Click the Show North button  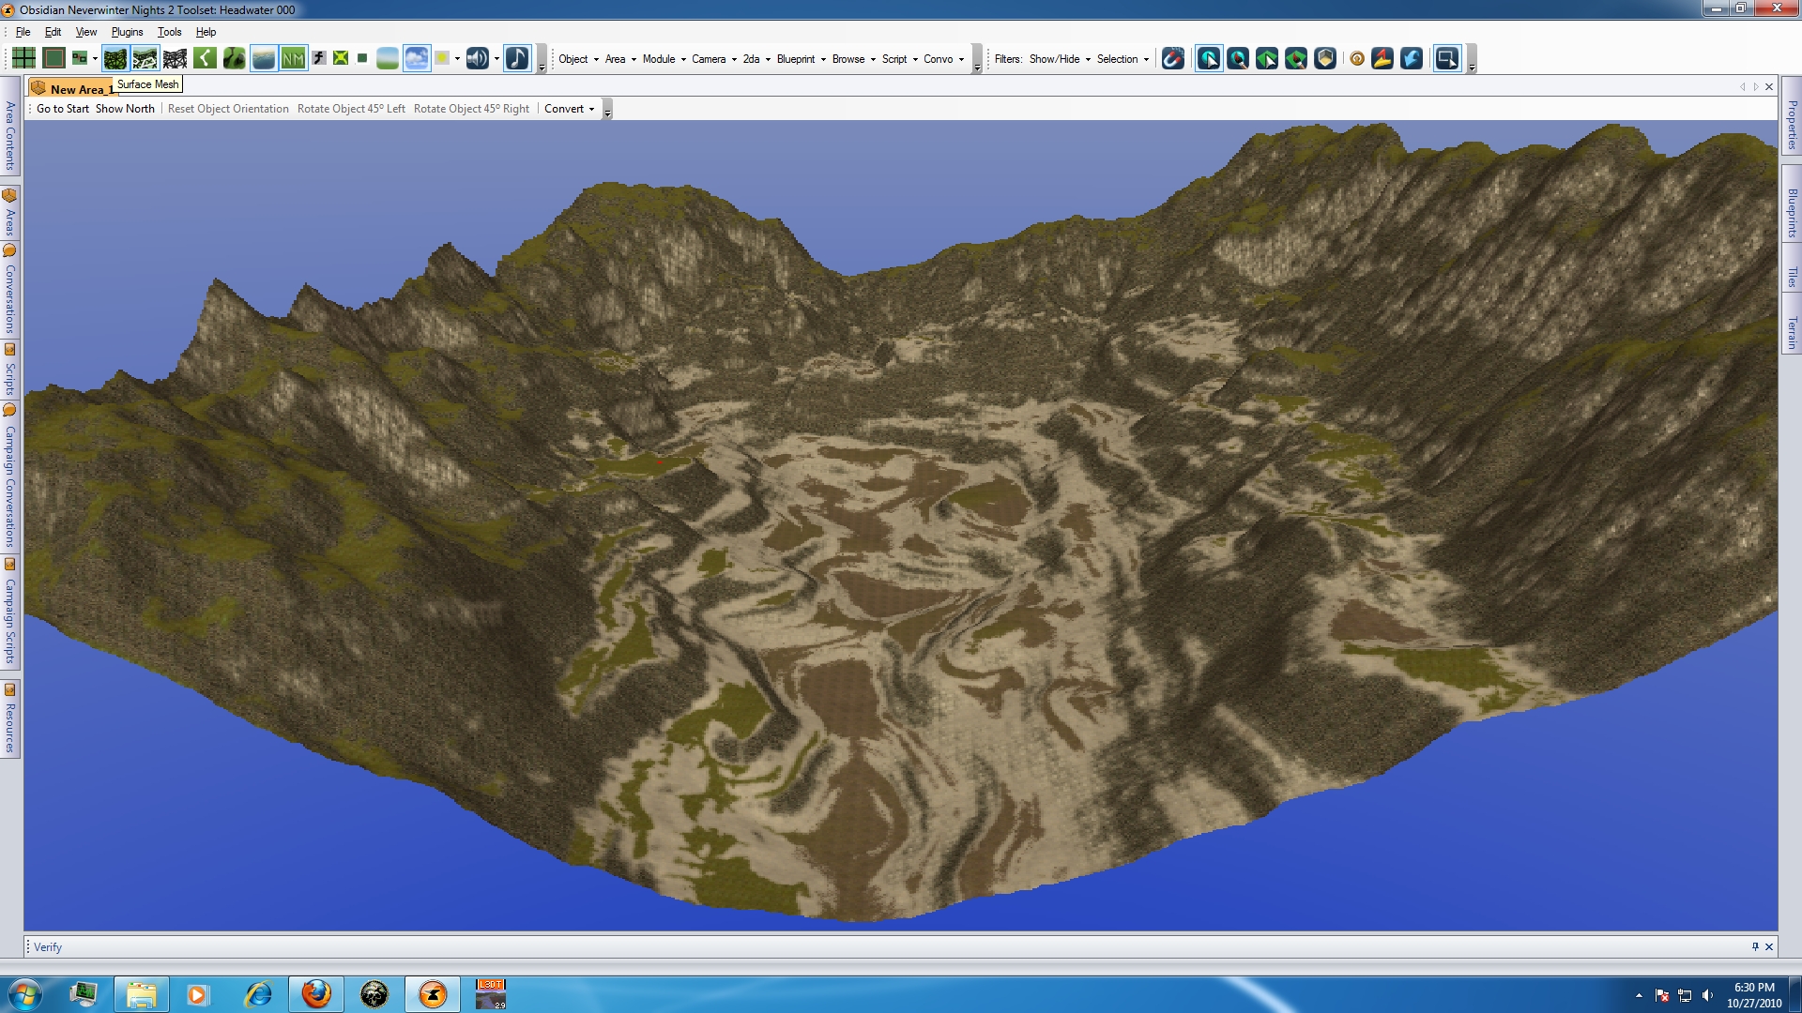pyautogui.click(x=125, y=109)
